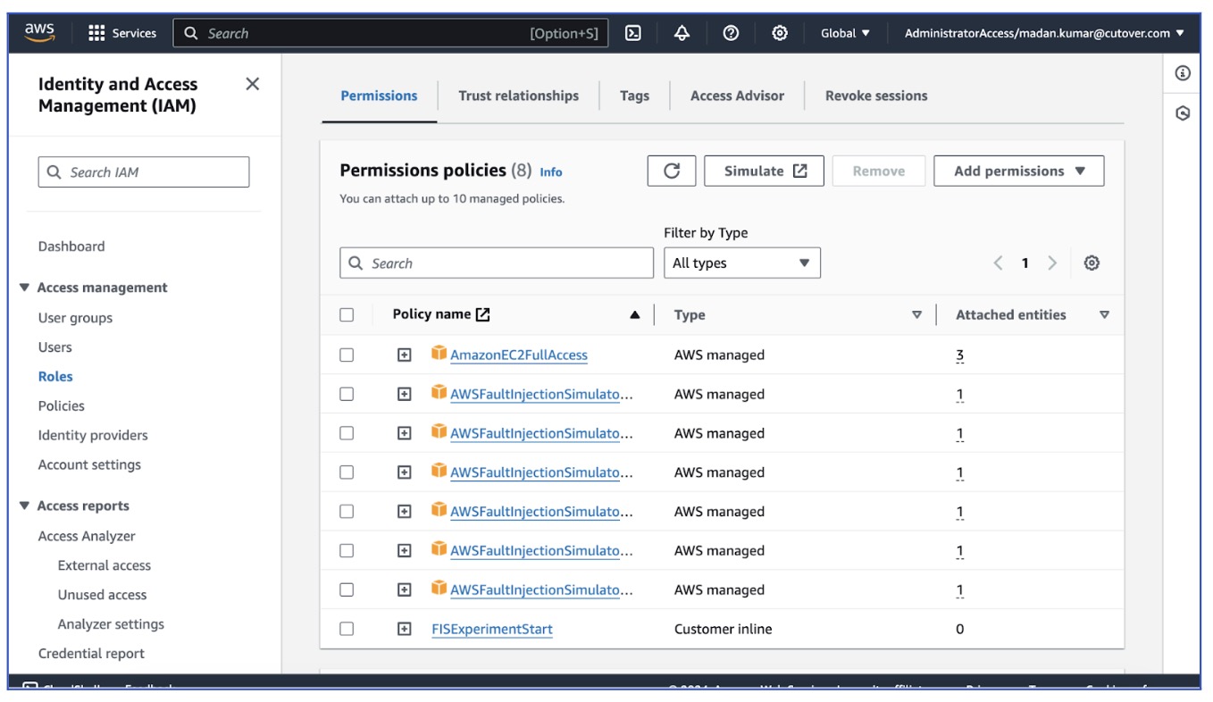Switch to the Trust relationships tab

tap(519, 96)
